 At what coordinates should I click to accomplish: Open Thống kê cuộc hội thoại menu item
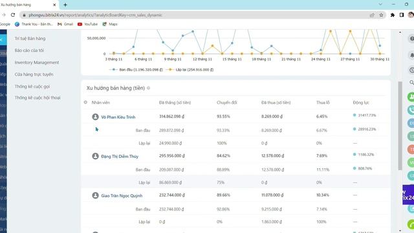tap(38, 98)
